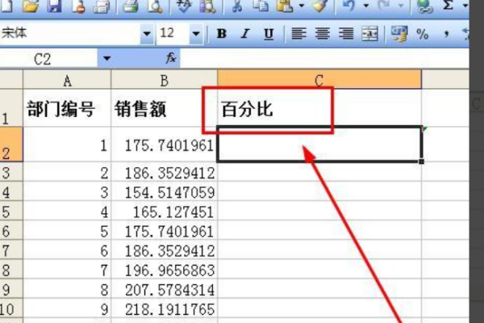This screenshot has height=323, width=484.
Task: Insert a hyperlink with the globe icon
Action: 425,6
